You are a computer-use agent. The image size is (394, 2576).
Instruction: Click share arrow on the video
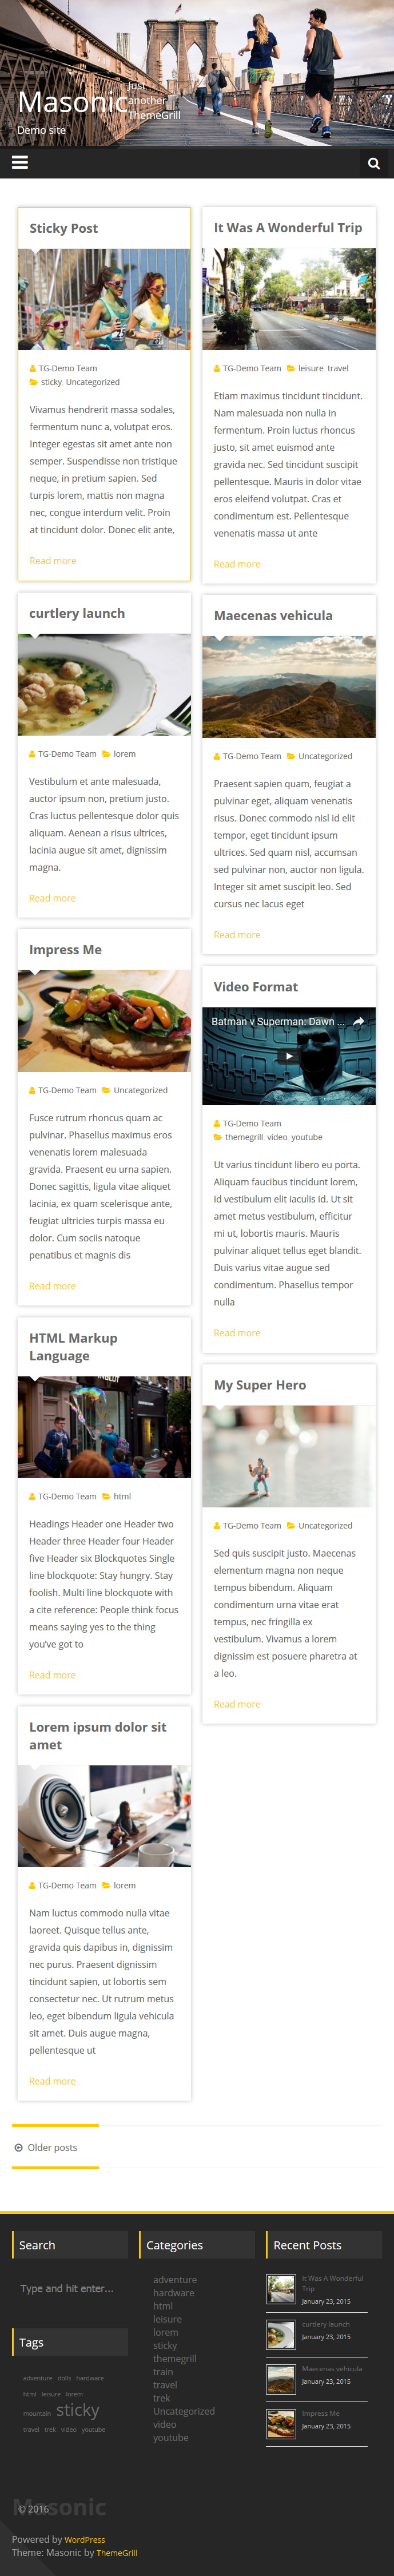[x=358, y=1021]
